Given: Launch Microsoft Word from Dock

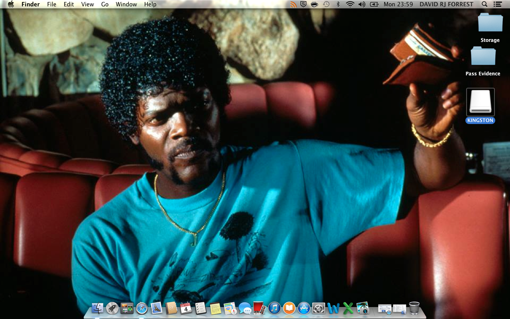Looking at the screenshot, I should pos(333,308).
